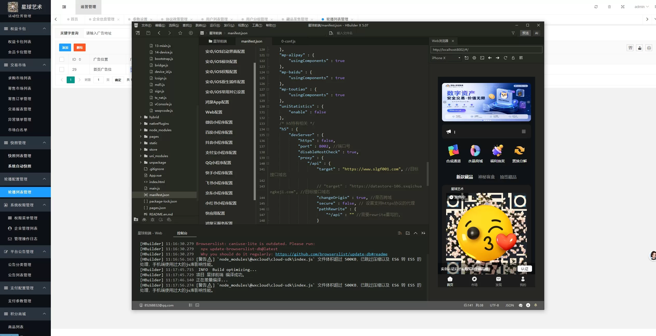Open the gear settings icon in Web browser panel
The image size is (656, 336).
point(474,58)
